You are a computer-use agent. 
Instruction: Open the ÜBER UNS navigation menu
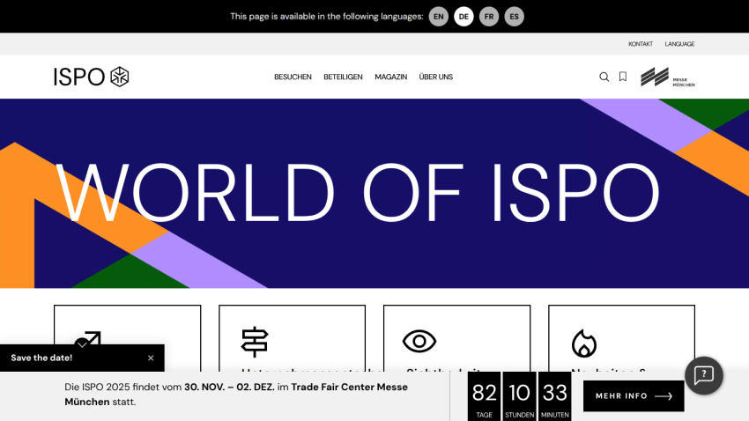[435, 77]
